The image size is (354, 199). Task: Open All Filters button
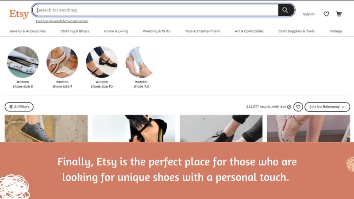coord(19,107)
